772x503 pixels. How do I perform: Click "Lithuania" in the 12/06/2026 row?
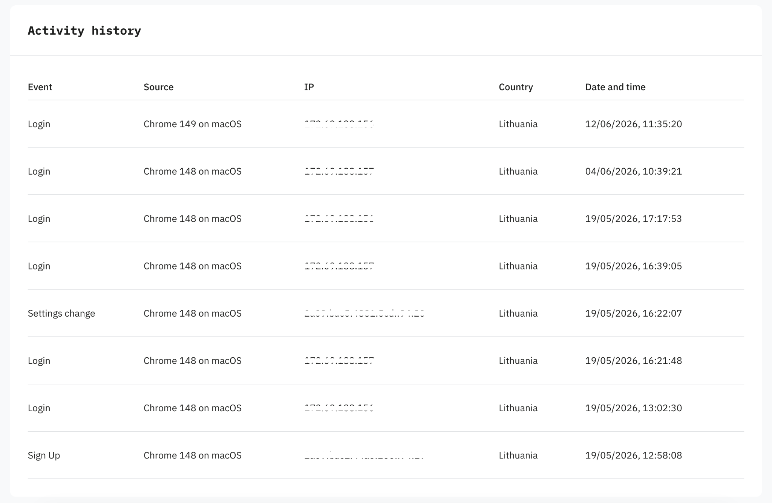click(x=518, y=124)
